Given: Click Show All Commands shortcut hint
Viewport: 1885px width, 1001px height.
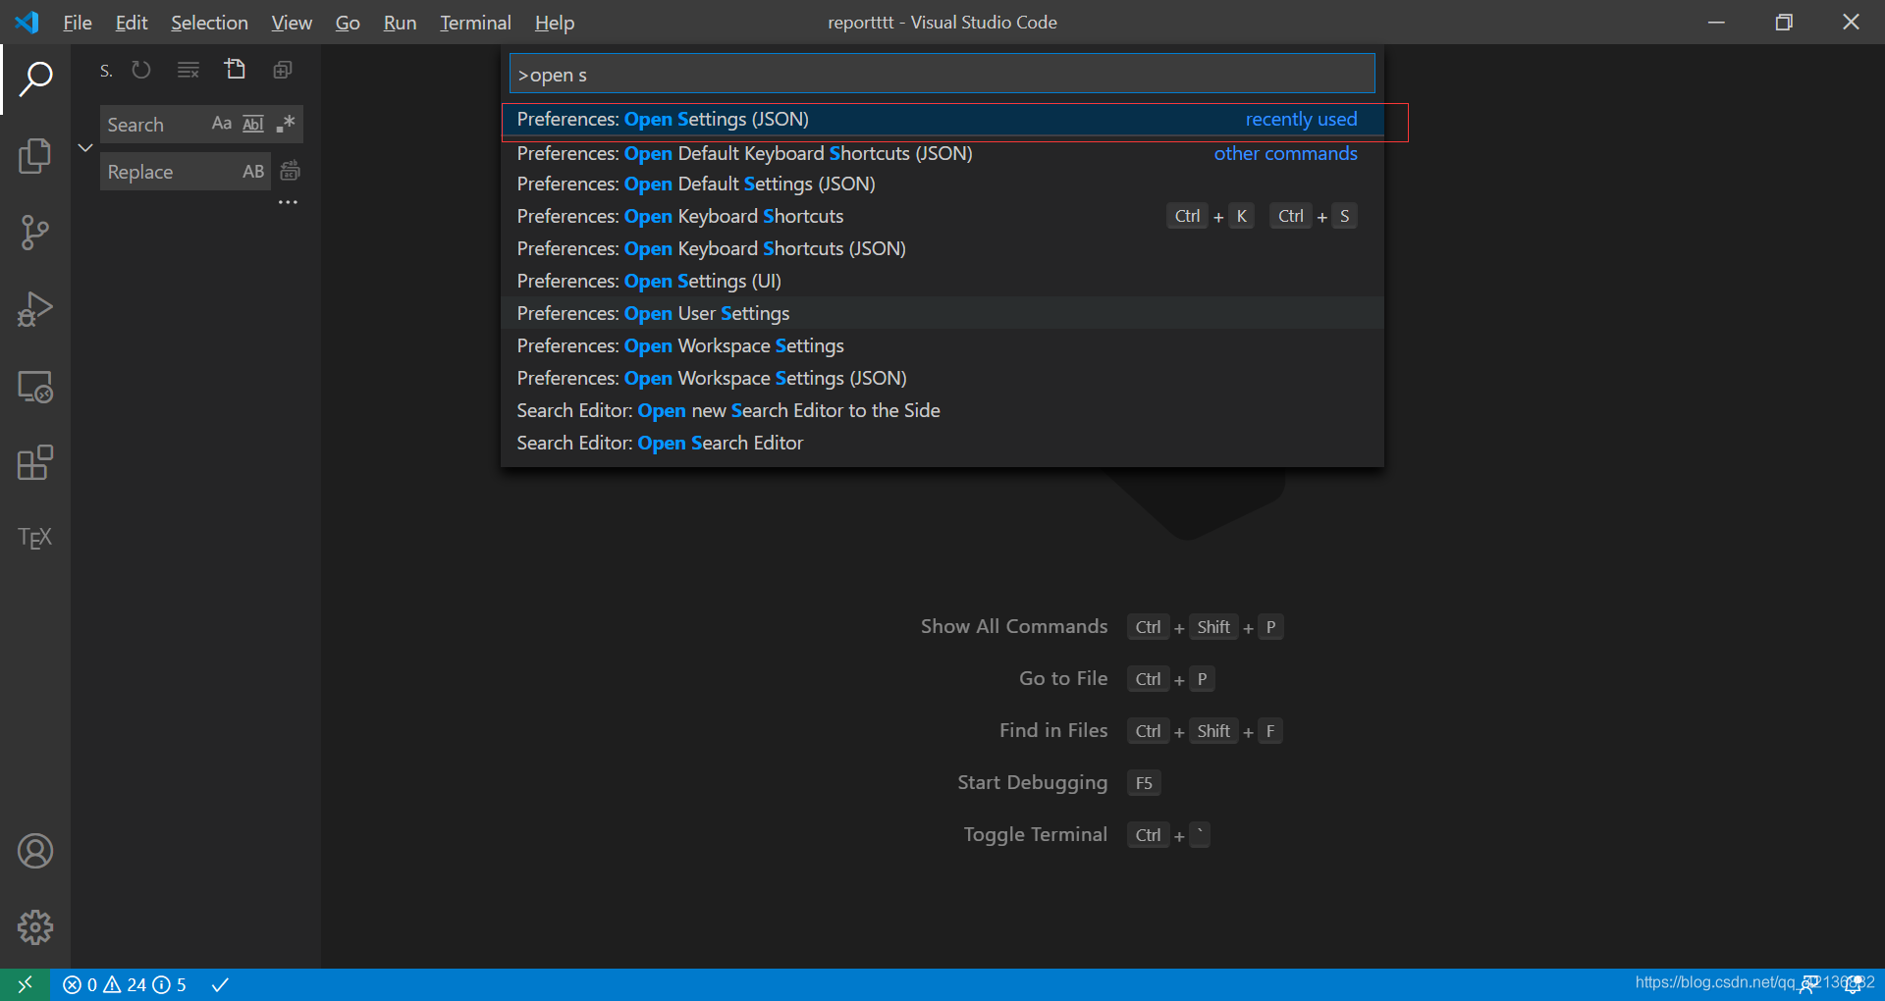Looking at the screenshot, I should (1102, 627).
